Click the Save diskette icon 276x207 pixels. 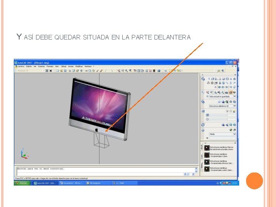(x=65, y=71)
